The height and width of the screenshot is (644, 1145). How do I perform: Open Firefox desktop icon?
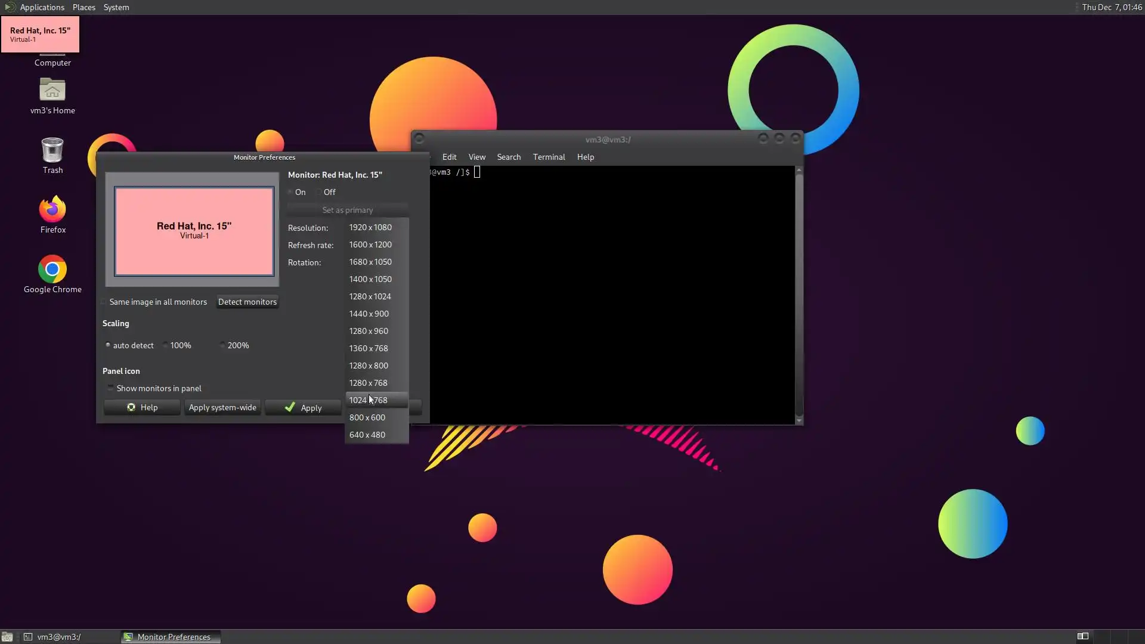52,210
